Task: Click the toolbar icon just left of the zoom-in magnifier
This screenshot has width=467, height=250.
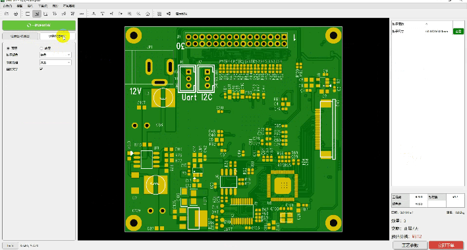Action: point(121,14)
